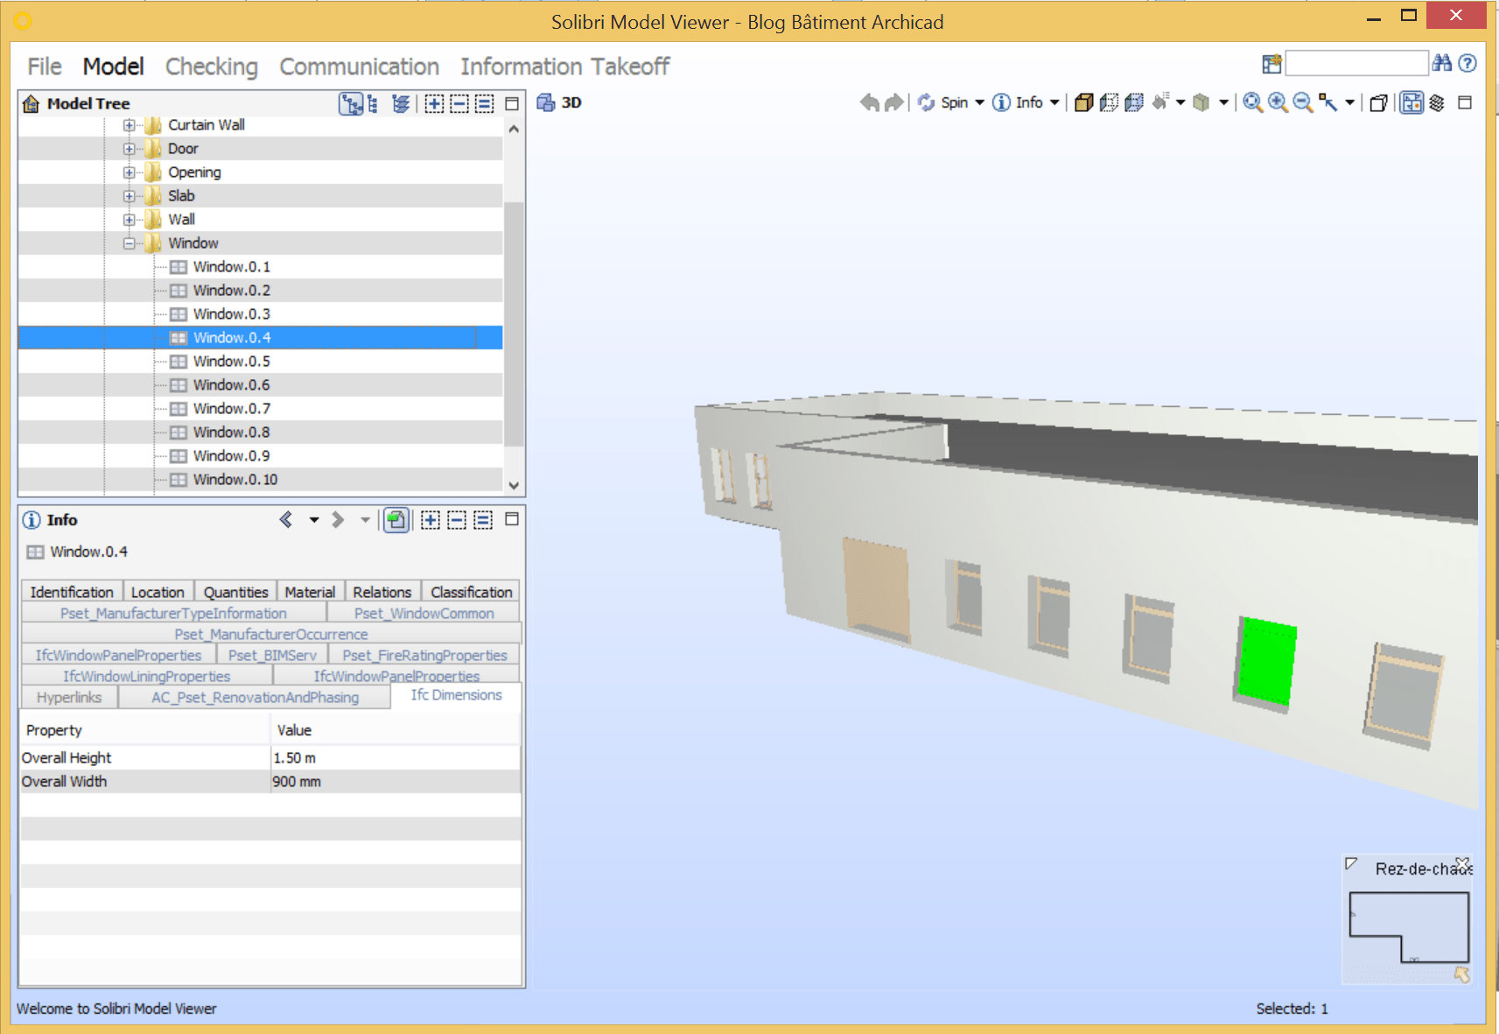Screen dimensions: 1499x1034
Task: Click the back chevron in Info panel
Action: coord(286,520)
